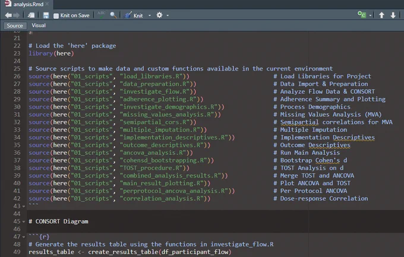Click comment "# Implementation Descriptives"
This screenshot has width=404, height=257.
pos(324,137)
